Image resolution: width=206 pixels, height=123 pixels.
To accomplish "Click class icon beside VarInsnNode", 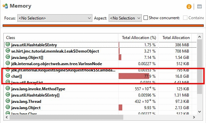I will pyautogui.click(x=8, y=63).
